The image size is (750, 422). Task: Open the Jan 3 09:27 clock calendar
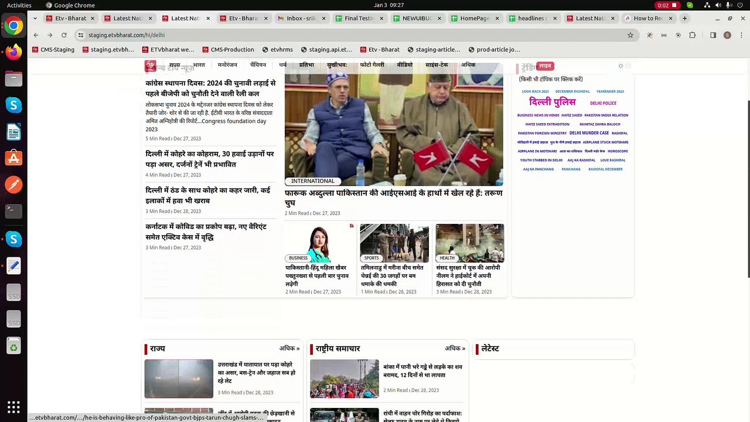pos(388,5)
